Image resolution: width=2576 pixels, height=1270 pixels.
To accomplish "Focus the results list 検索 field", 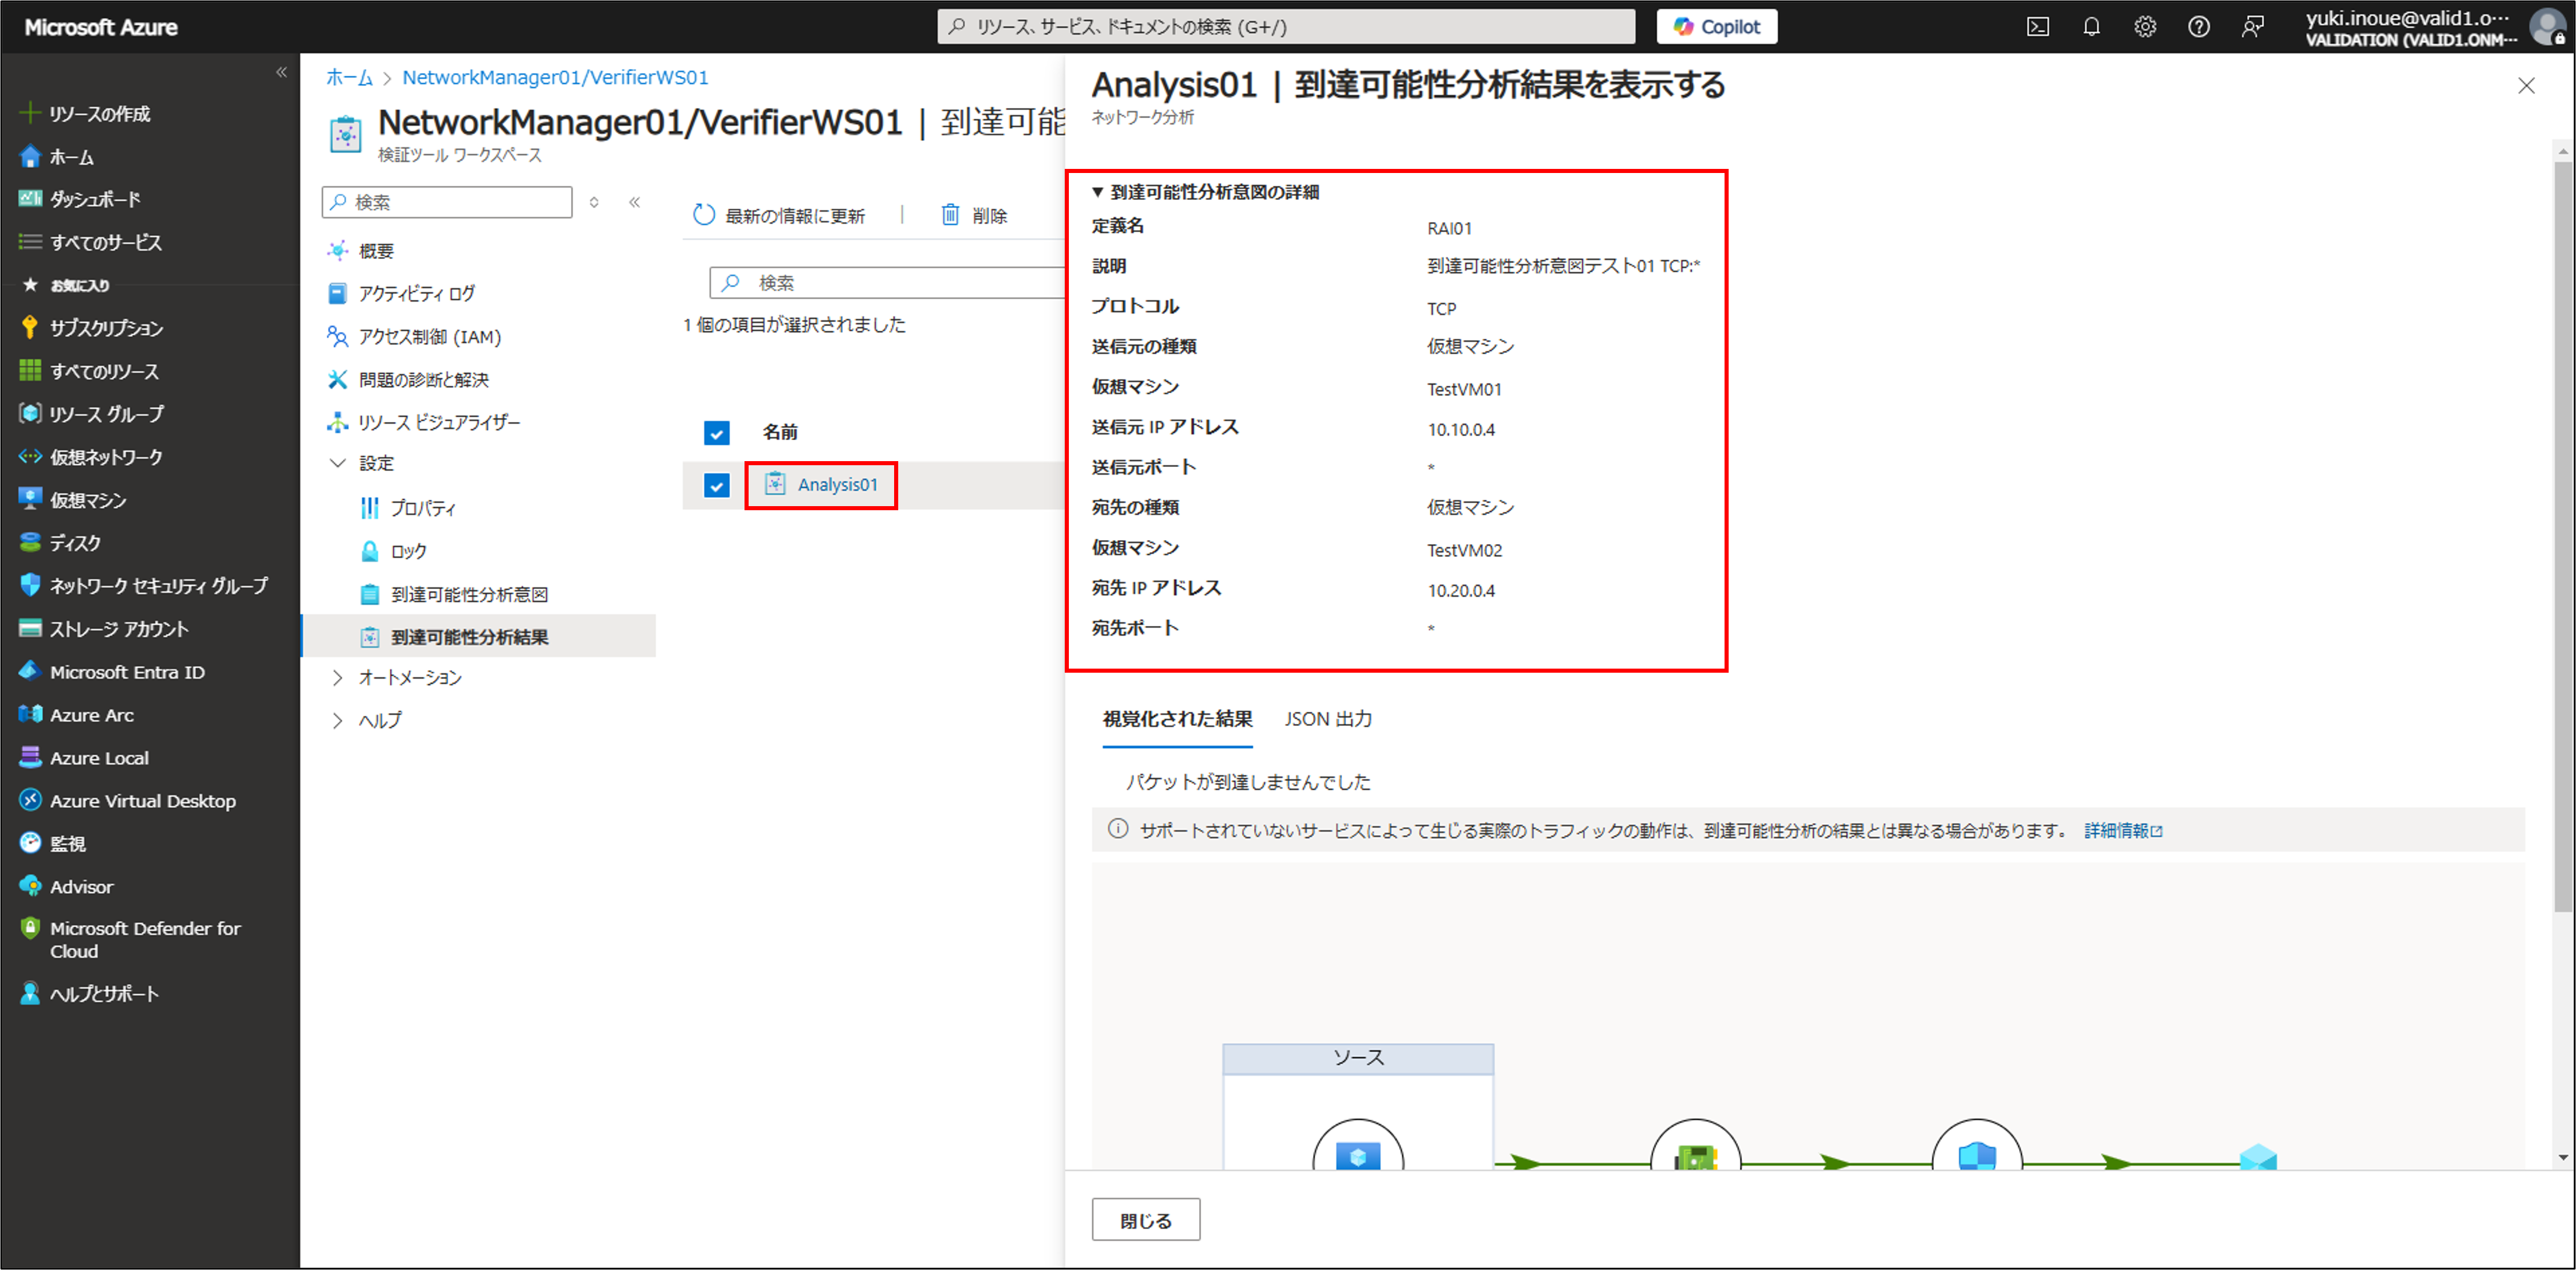I will [887, 283].
